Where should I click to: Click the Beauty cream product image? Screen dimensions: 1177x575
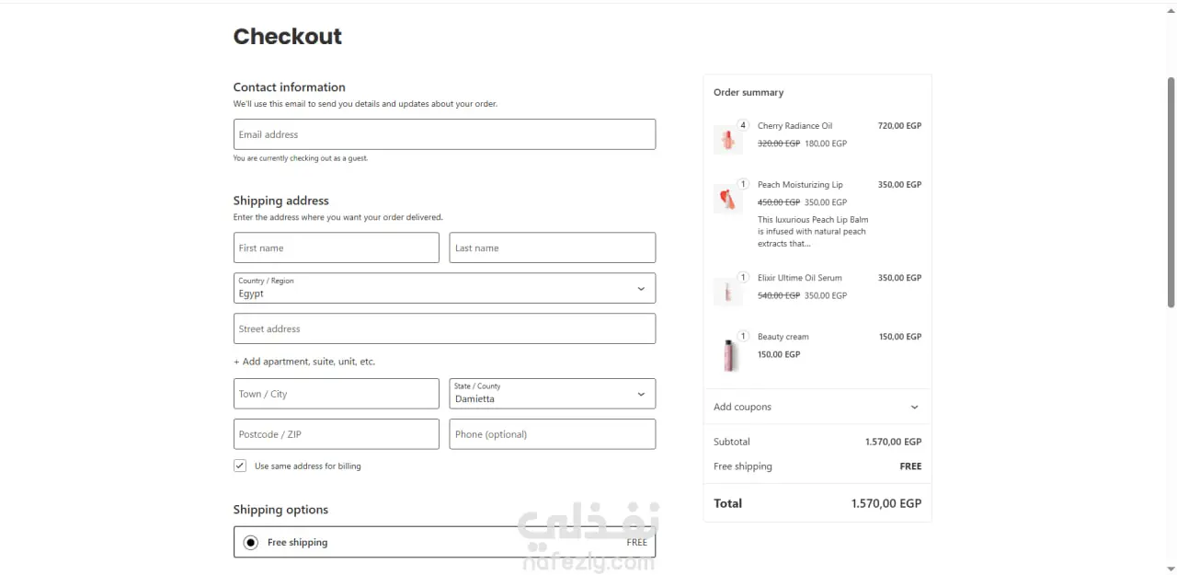pyautogui.click(x=729, y=354)
